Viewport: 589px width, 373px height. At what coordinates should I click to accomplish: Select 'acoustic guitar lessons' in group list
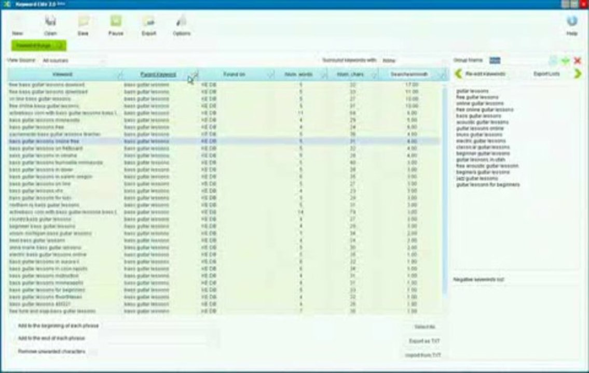coord(482,122)
